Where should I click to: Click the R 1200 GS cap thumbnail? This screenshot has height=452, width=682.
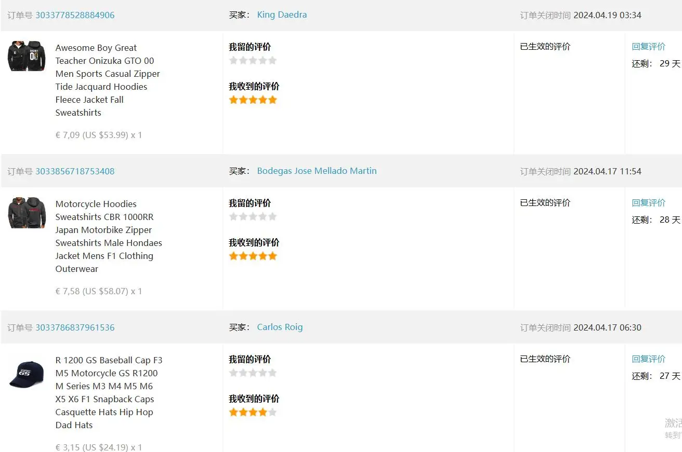(x=27, y=374)
